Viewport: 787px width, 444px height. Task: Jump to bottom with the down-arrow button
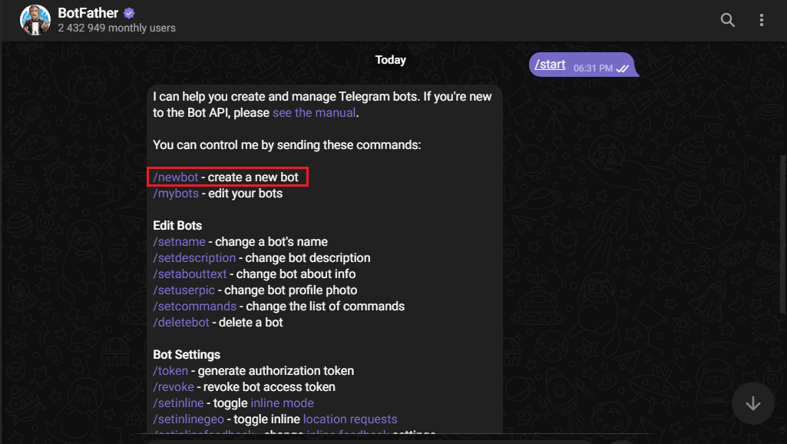pyautogui.click(x=752, y=403)
